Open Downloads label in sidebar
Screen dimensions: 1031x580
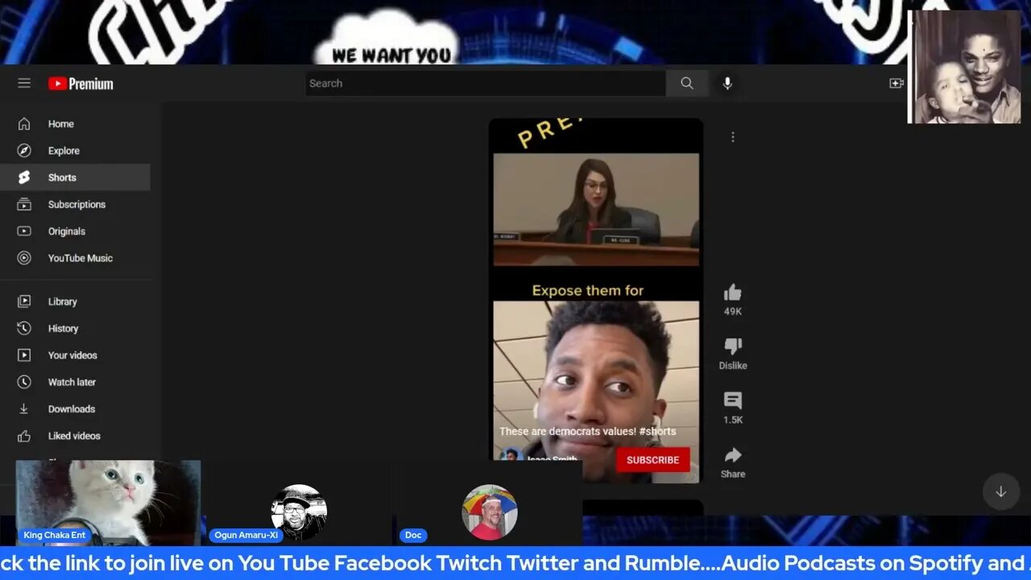click(x=71, y=409)
